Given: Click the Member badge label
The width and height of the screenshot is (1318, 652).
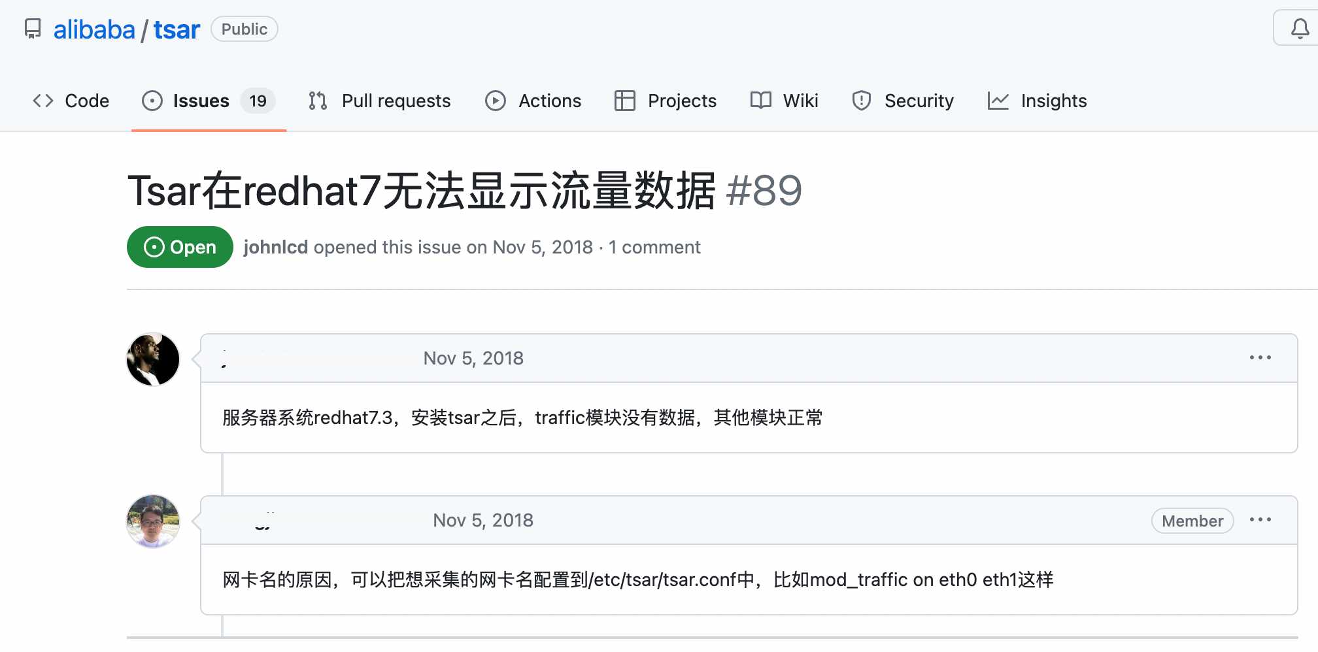Looking at the screenshot, I should coord(1192,521).
